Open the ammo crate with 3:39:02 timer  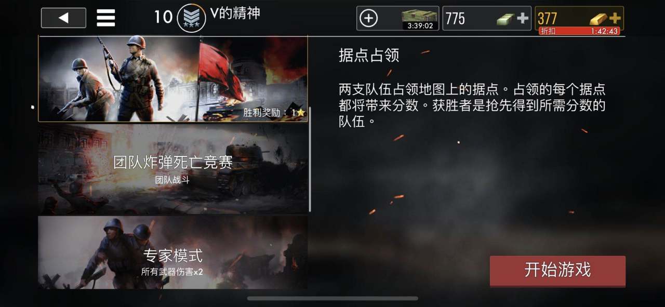tap(420, 19)
